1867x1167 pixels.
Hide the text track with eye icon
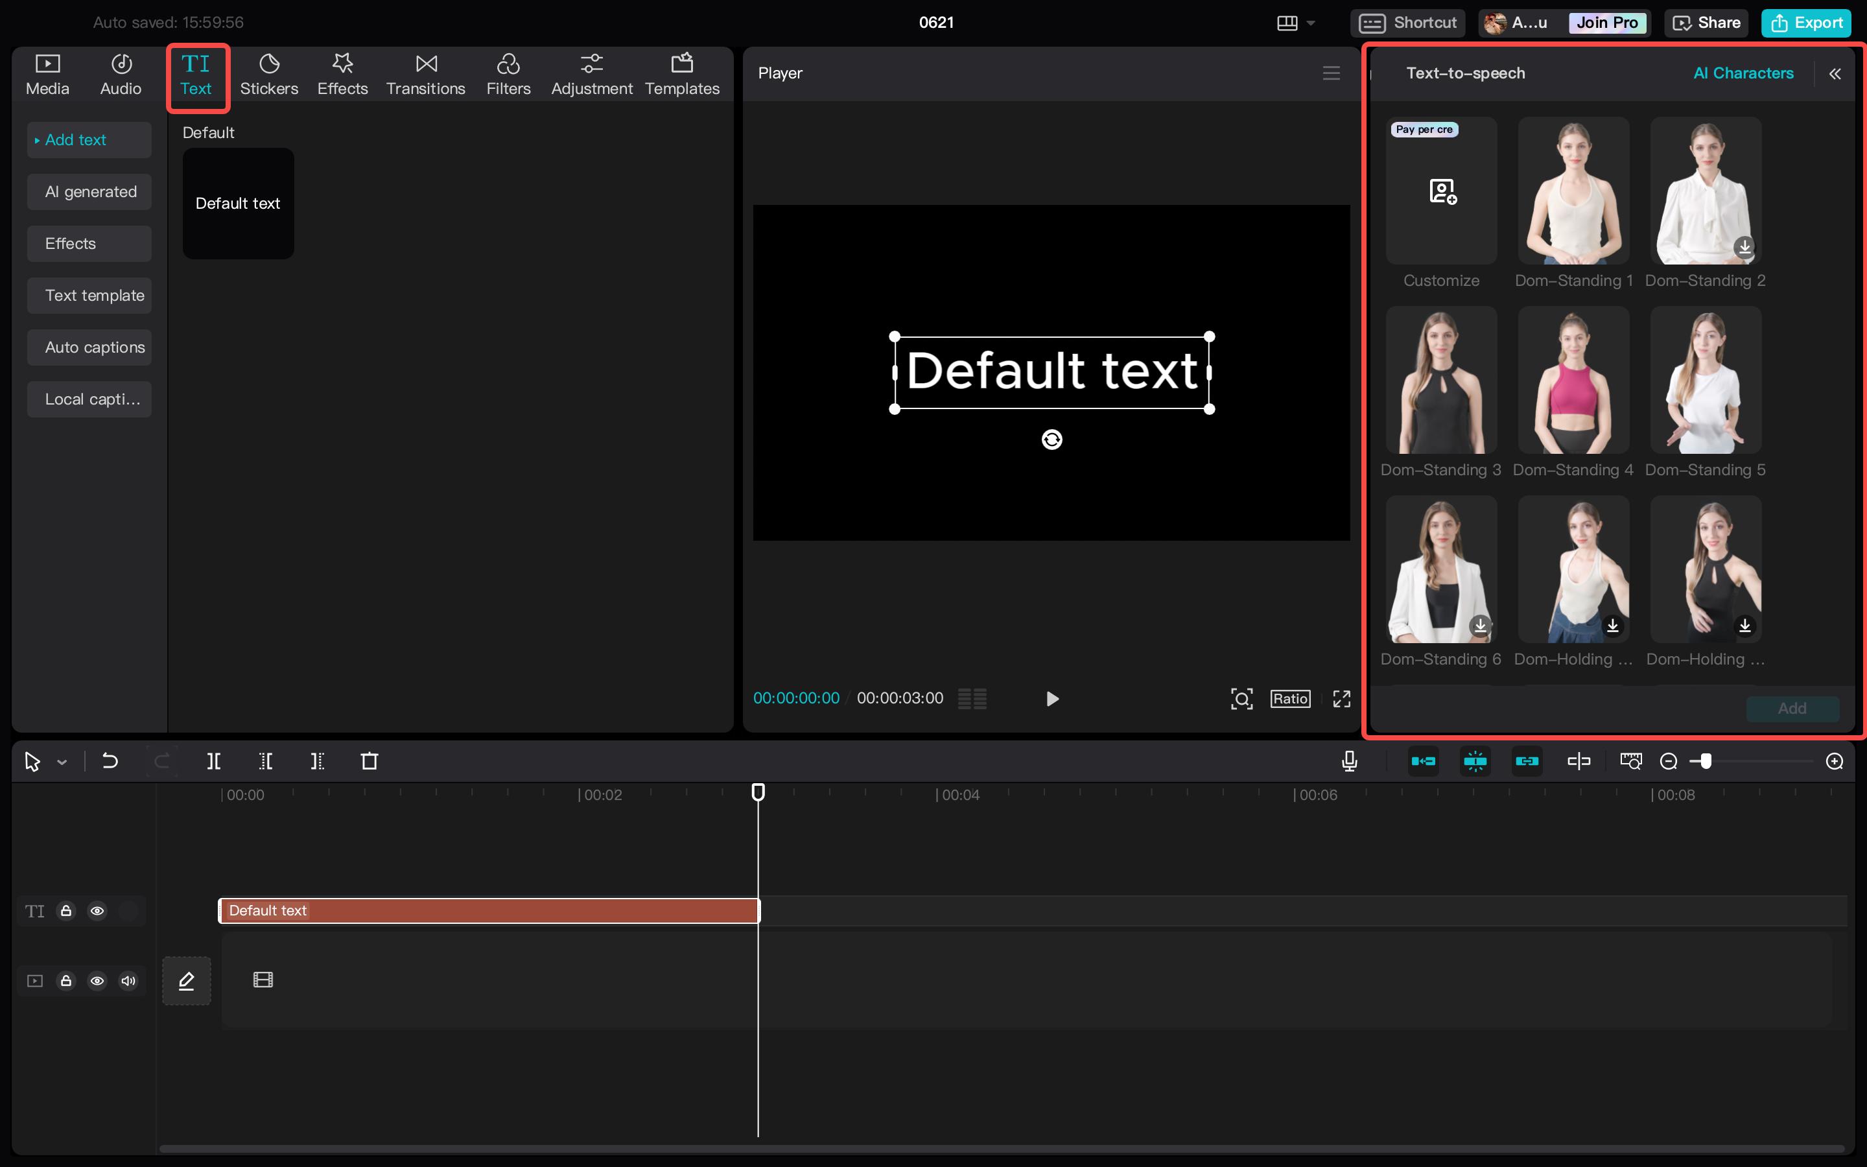pos(97,911)
